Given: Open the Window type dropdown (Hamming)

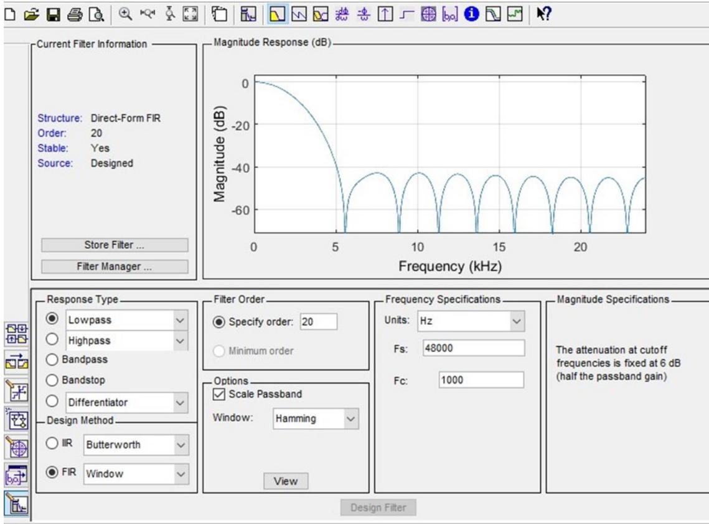Looking at the screenshot, I should pos(315,419).
